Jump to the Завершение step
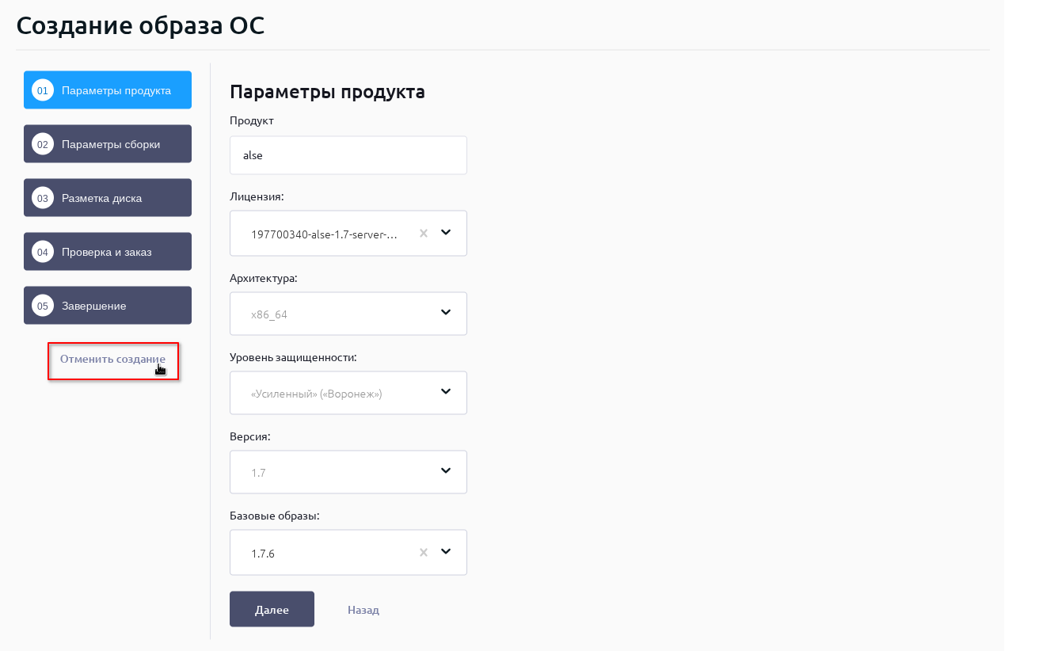This screenshot has width=1062, height=651. (x=94, y=306)
